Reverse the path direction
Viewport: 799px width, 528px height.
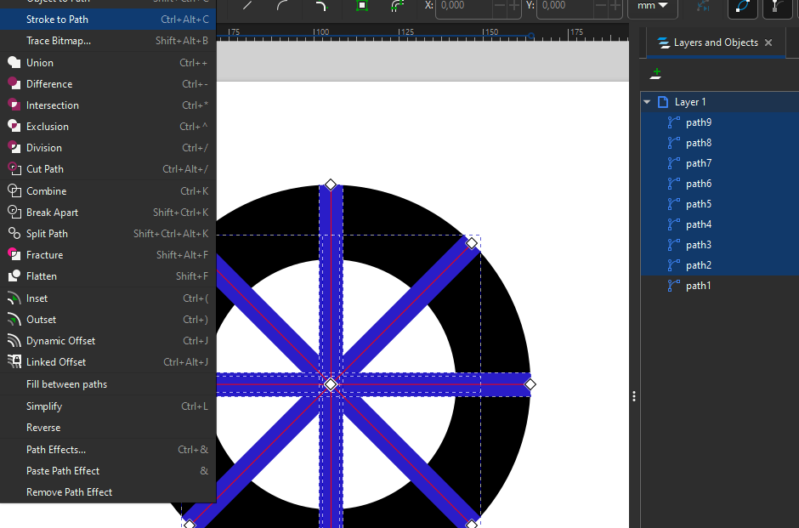coord(108,428)
